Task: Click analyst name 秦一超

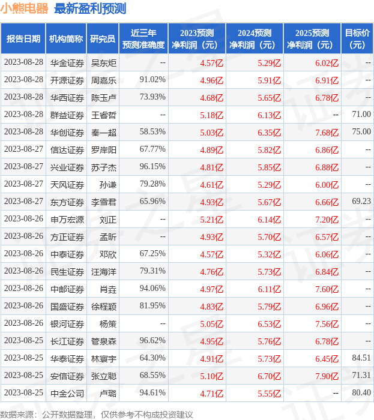Action: tap(103, 132)
